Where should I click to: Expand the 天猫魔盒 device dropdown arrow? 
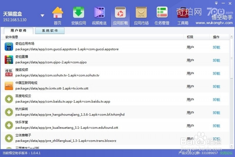coord(42,16)
